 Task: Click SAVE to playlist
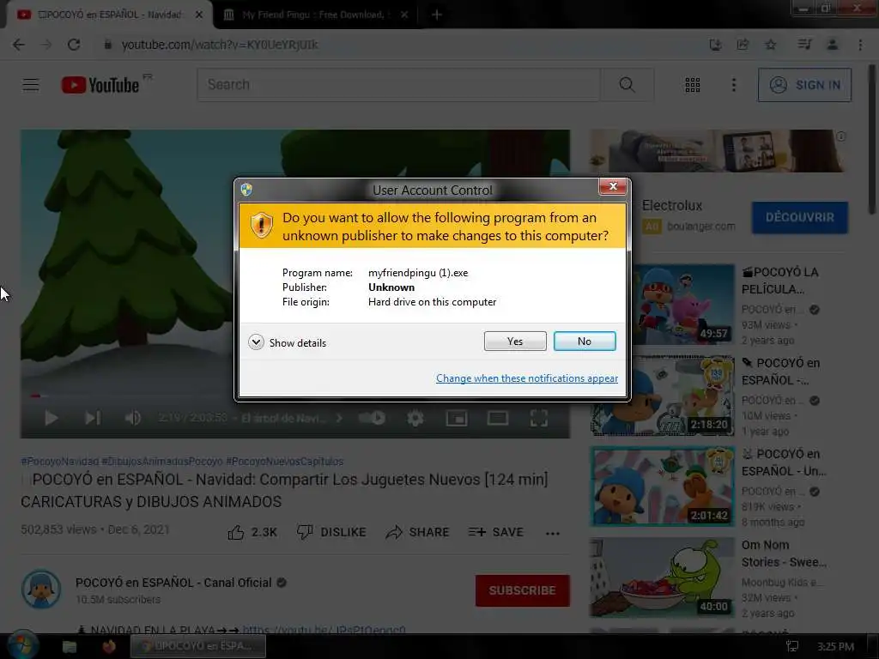pos(495,532)
